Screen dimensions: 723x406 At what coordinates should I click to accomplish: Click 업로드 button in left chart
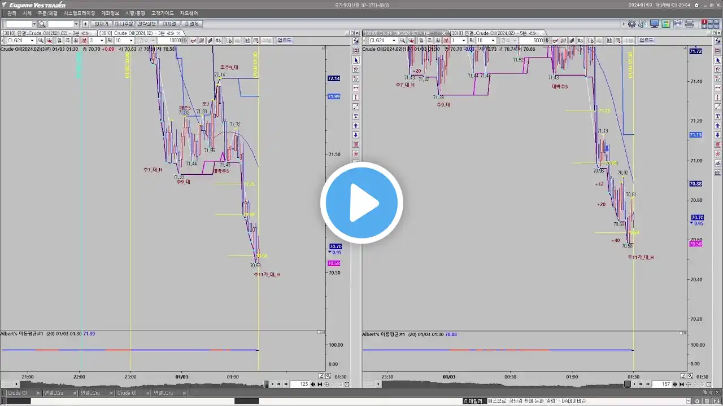click(x=285, y=40)
